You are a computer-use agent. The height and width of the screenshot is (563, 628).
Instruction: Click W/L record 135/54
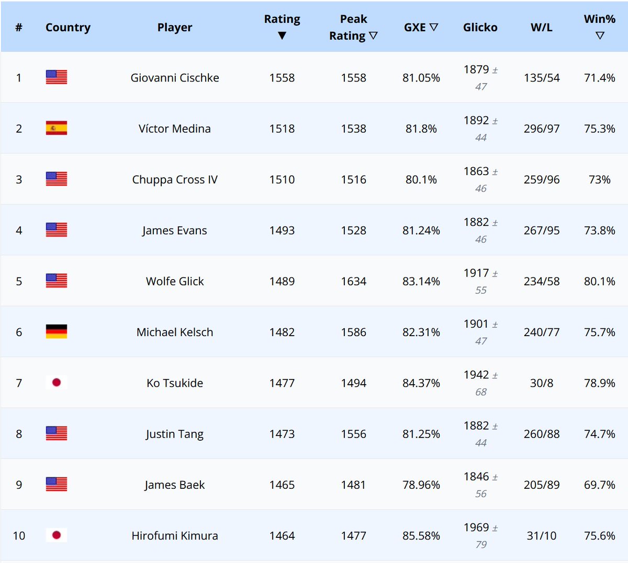(x=542, y=77)
